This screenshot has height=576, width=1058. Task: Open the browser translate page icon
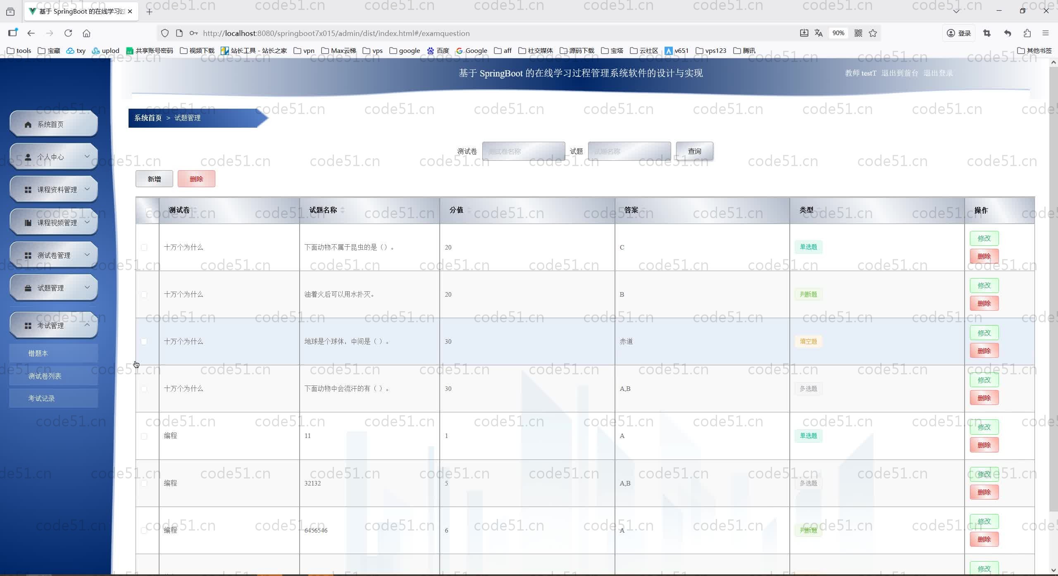(818, 33)
